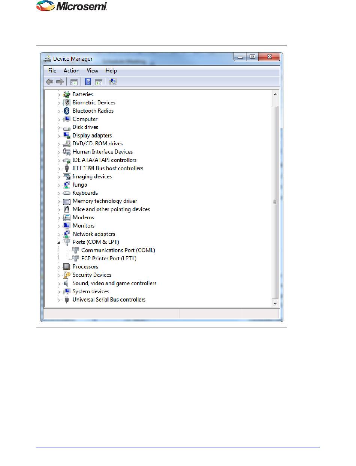Select the Universal Serial Bus controllers icon
The height and width of the screenshot is (466, 356).
coord(67,300)
